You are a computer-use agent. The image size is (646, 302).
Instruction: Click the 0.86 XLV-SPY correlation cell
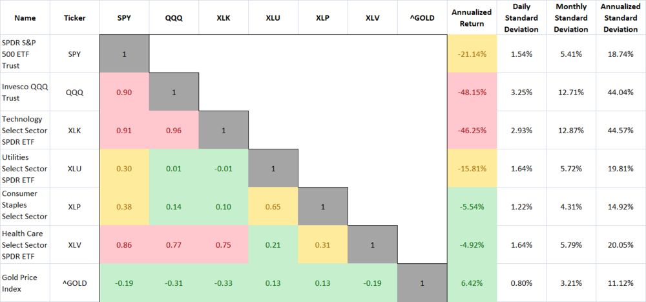pos(124,244)
